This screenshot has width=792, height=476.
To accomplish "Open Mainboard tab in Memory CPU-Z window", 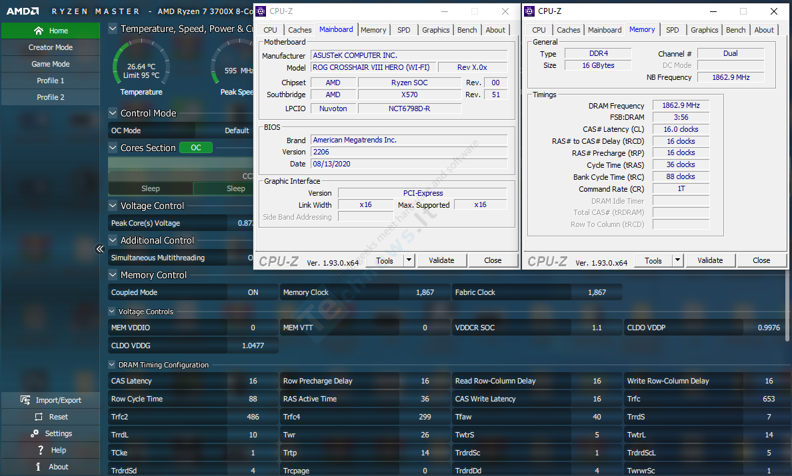I will (x=605, y=30).
